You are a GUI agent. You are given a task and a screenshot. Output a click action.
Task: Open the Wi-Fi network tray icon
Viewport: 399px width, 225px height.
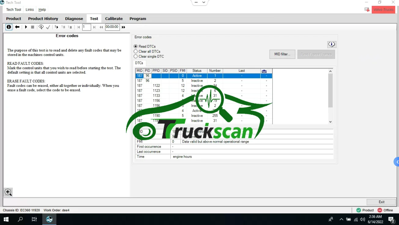(x=356, y=219)
